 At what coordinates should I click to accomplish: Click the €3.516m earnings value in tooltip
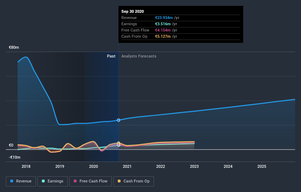tap(163, 24)
